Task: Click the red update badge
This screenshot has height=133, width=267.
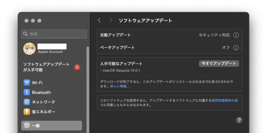Action: click(x=77, y=67)
